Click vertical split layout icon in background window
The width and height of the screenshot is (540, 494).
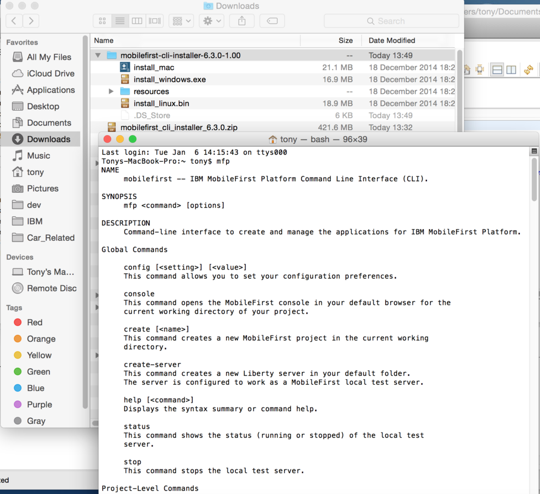click(511, 70)
